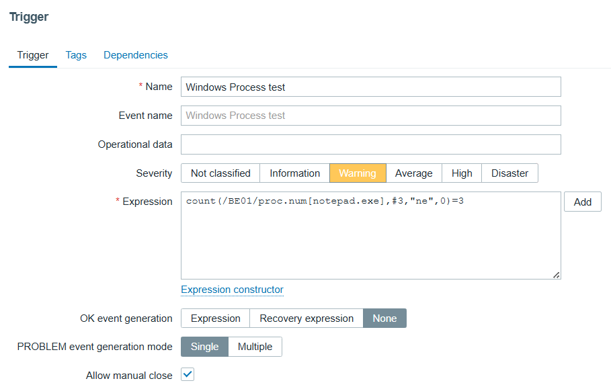Open the Expression constructor link
Viewport: 611px width, 385px height.
tap(232, 290)
